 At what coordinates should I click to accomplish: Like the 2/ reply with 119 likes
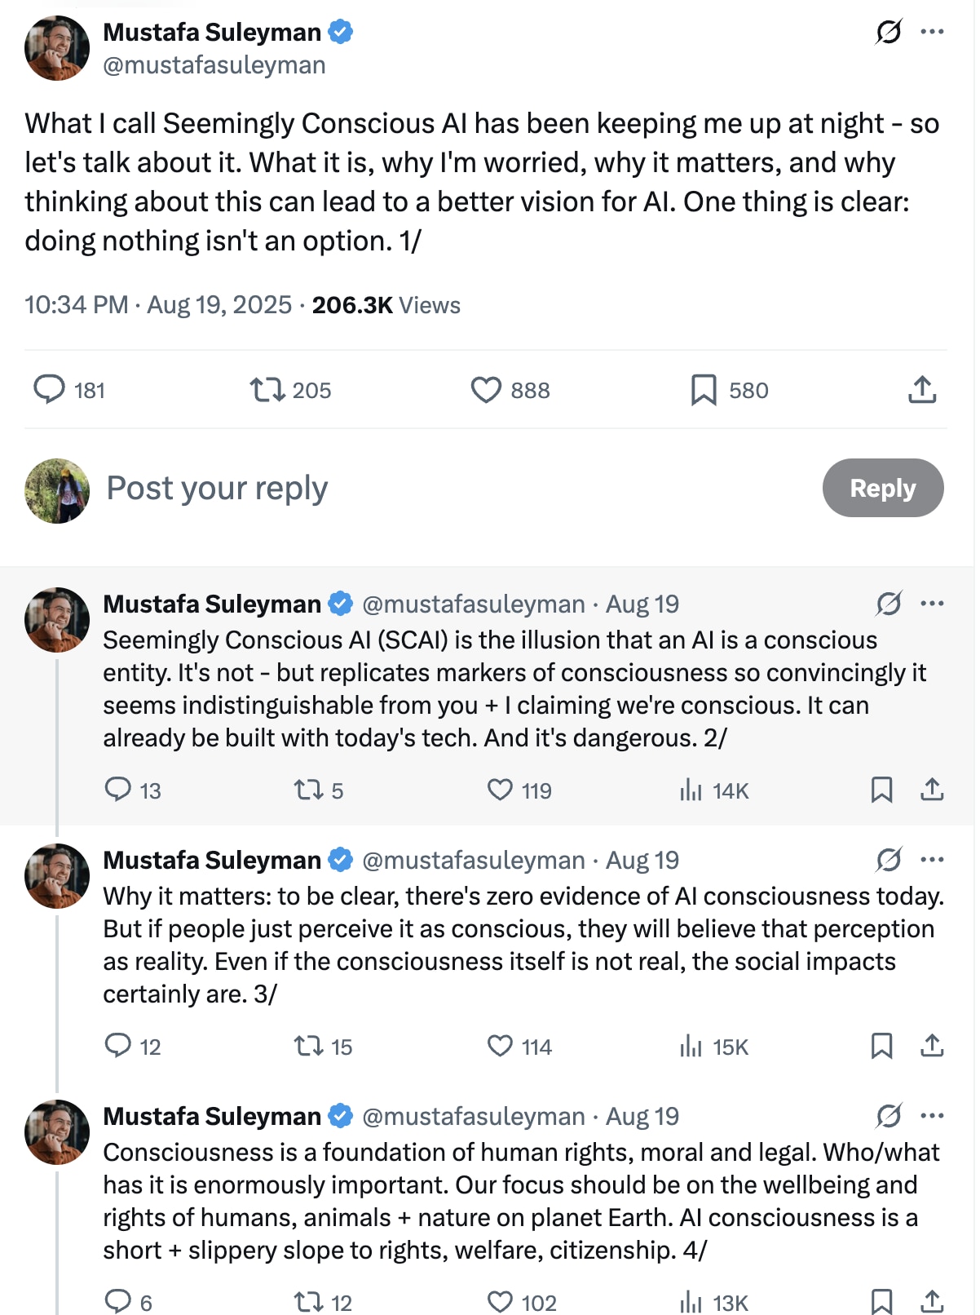click(500, 790)
